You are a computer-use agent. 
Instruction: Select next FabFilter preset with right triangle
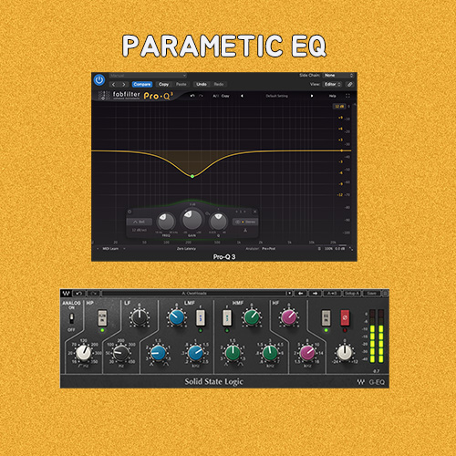pyautogui.click(x=312, y=96)
